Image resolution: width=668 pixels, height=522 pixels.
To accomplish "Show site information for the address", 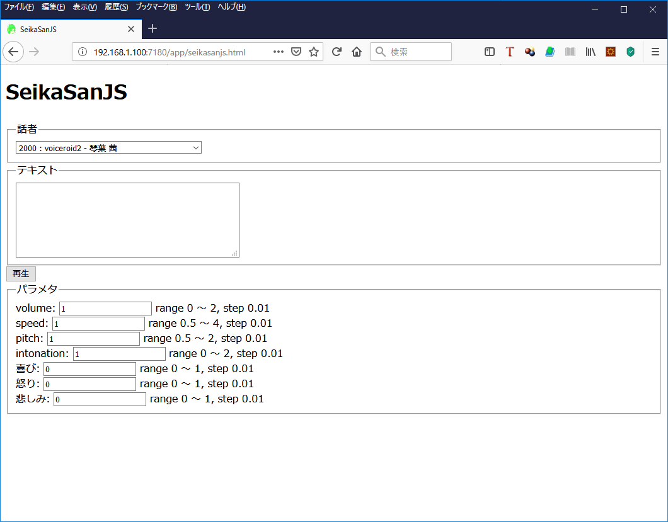I will [x=83, y=52].
